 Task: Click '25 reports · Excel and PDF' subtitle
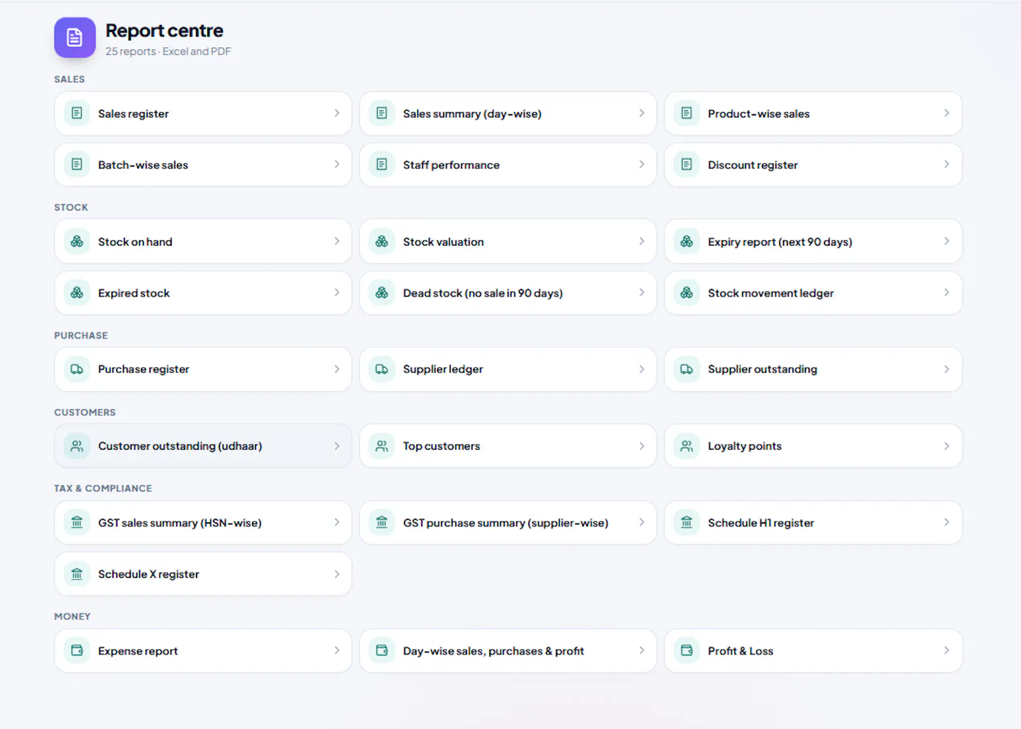(x=168, y=52)
